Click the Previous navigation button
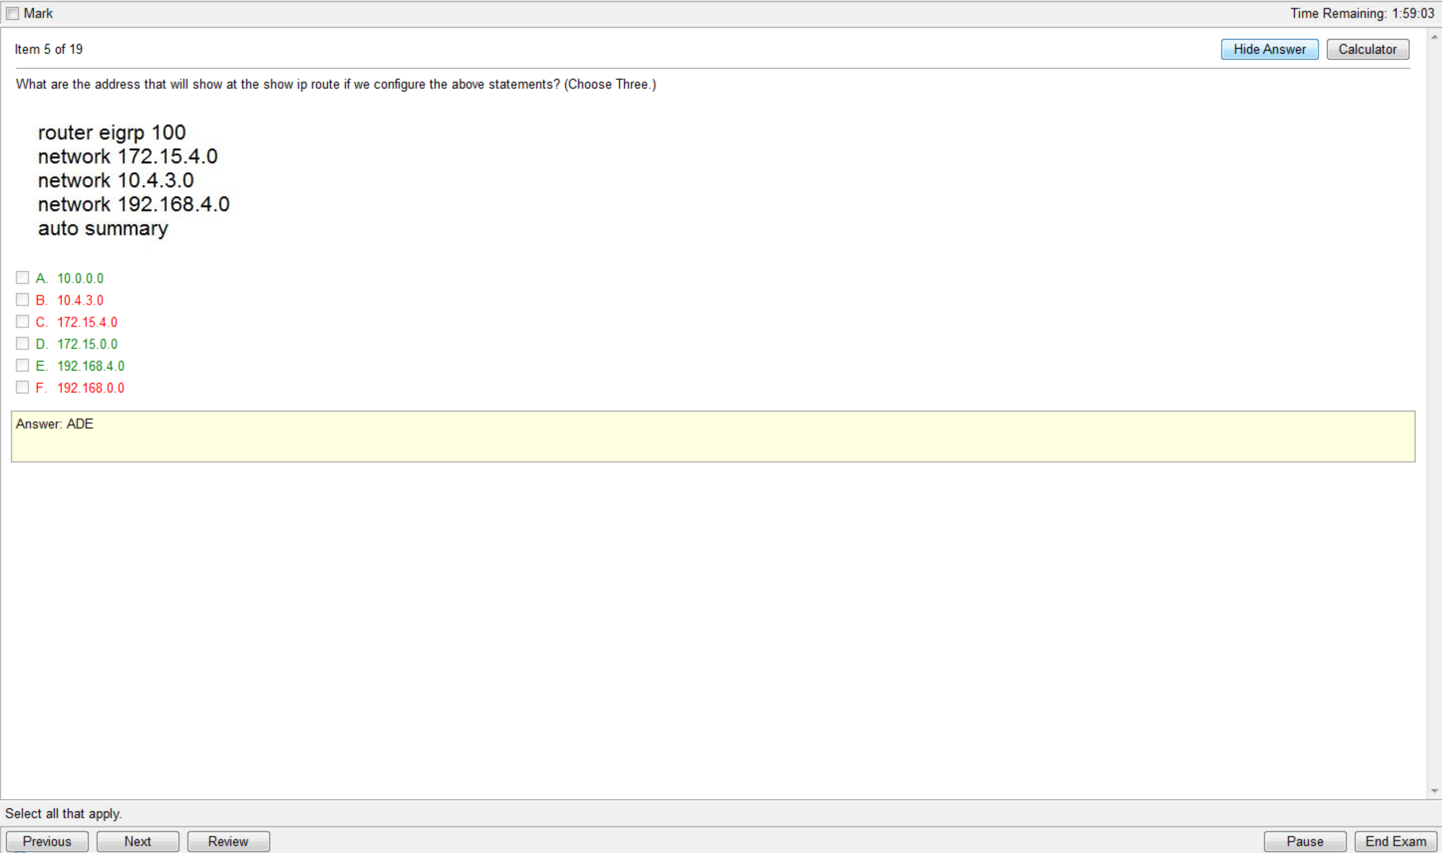1442x853 pixels. [46, 842]
